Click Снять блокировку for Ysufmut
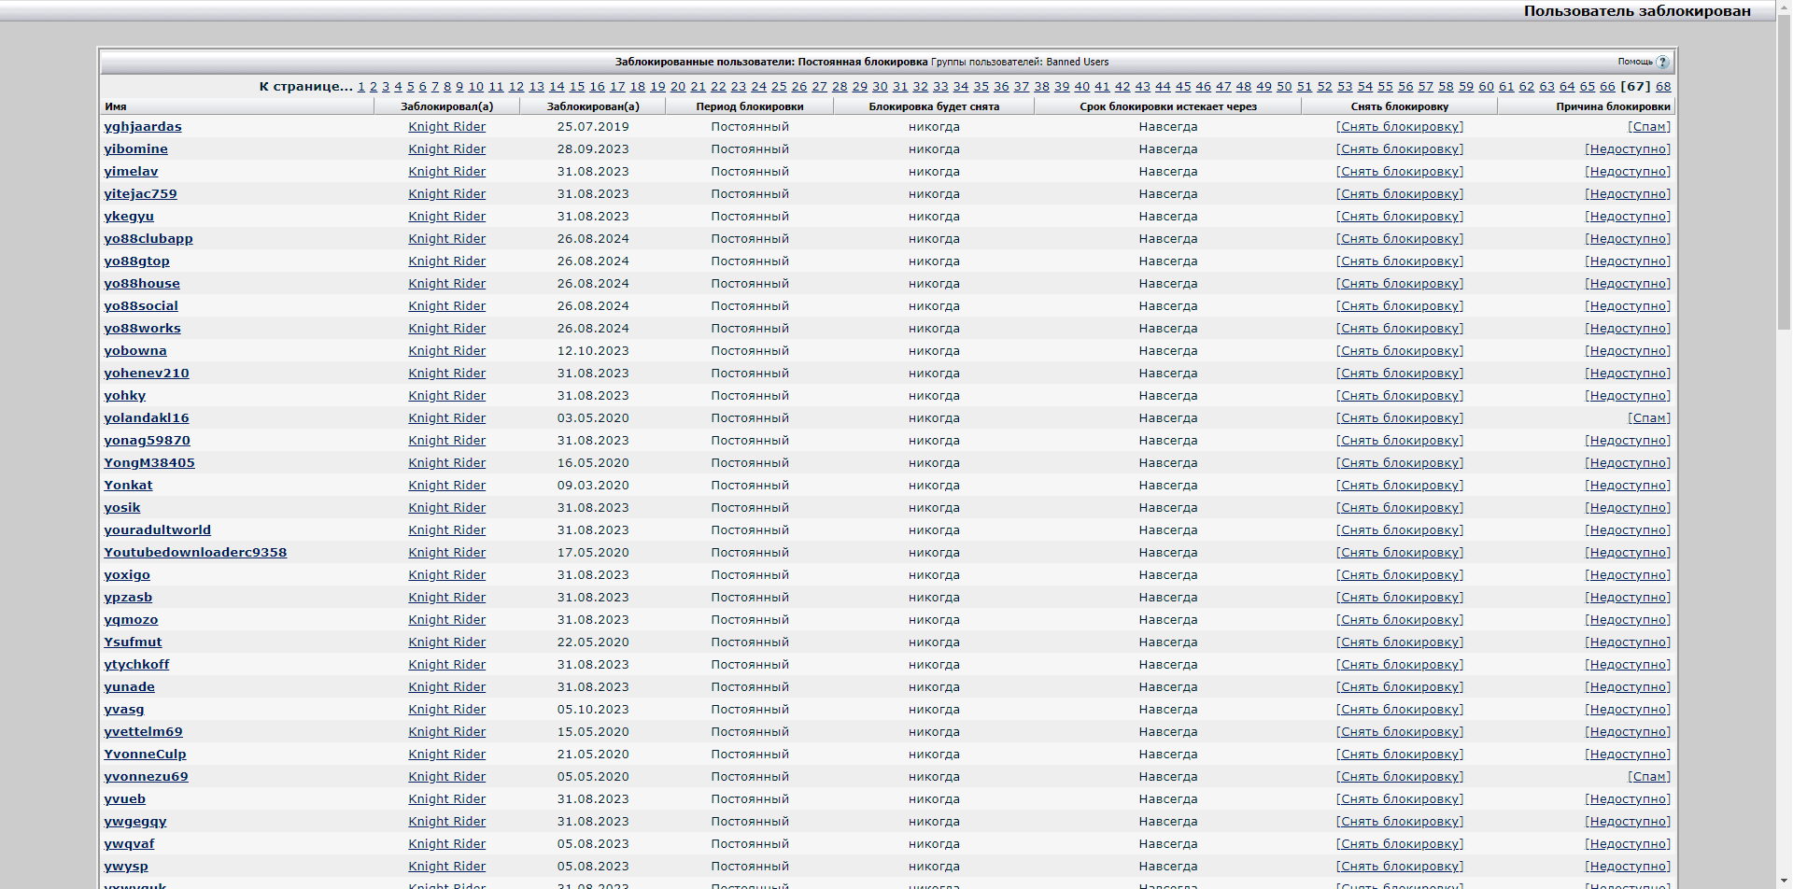The width and height of the screenshot is (1793, 889). 1399,642
